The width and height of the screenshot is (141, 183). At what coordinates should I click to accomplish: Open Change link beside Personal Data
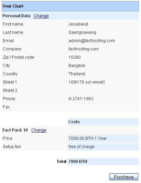[x=41, y=16]
